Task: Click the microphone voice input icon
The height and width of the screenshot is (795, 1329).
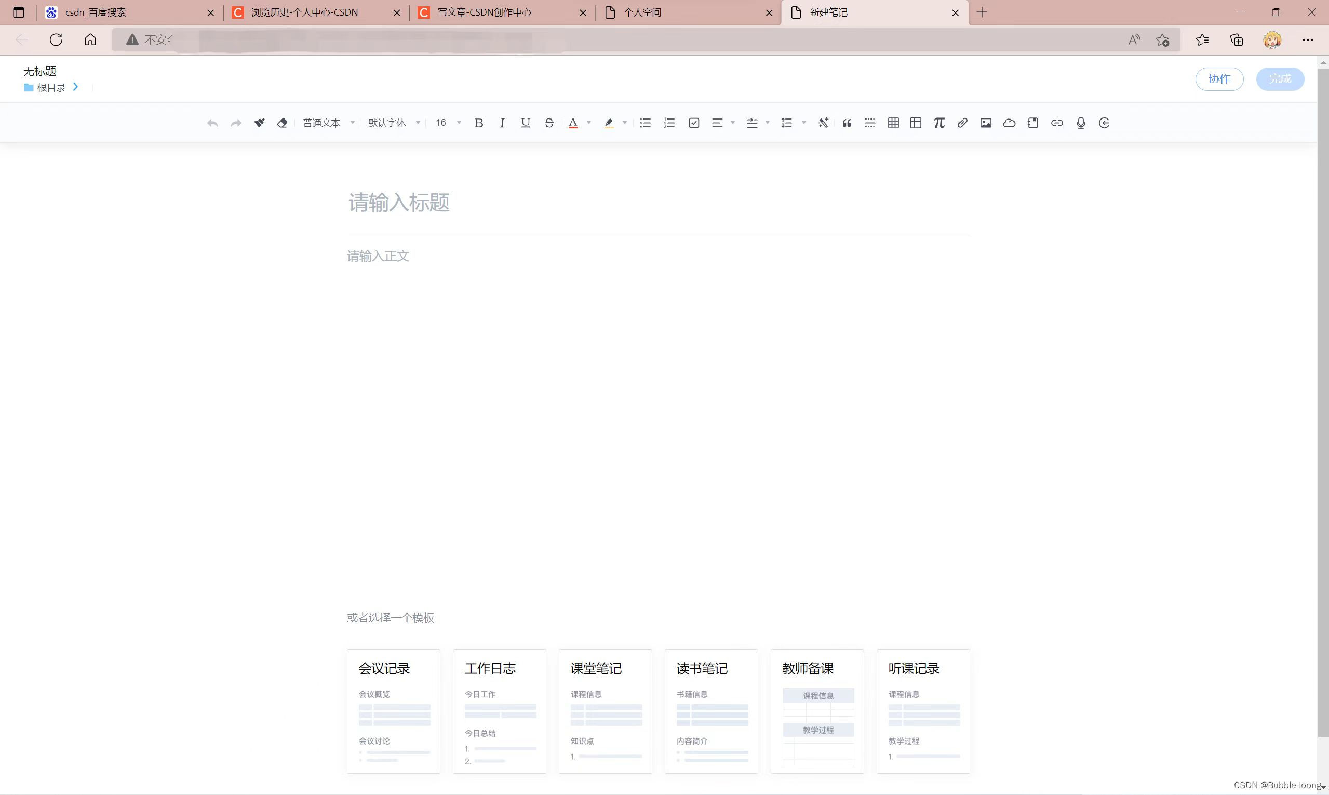Action: (1081, 123)
